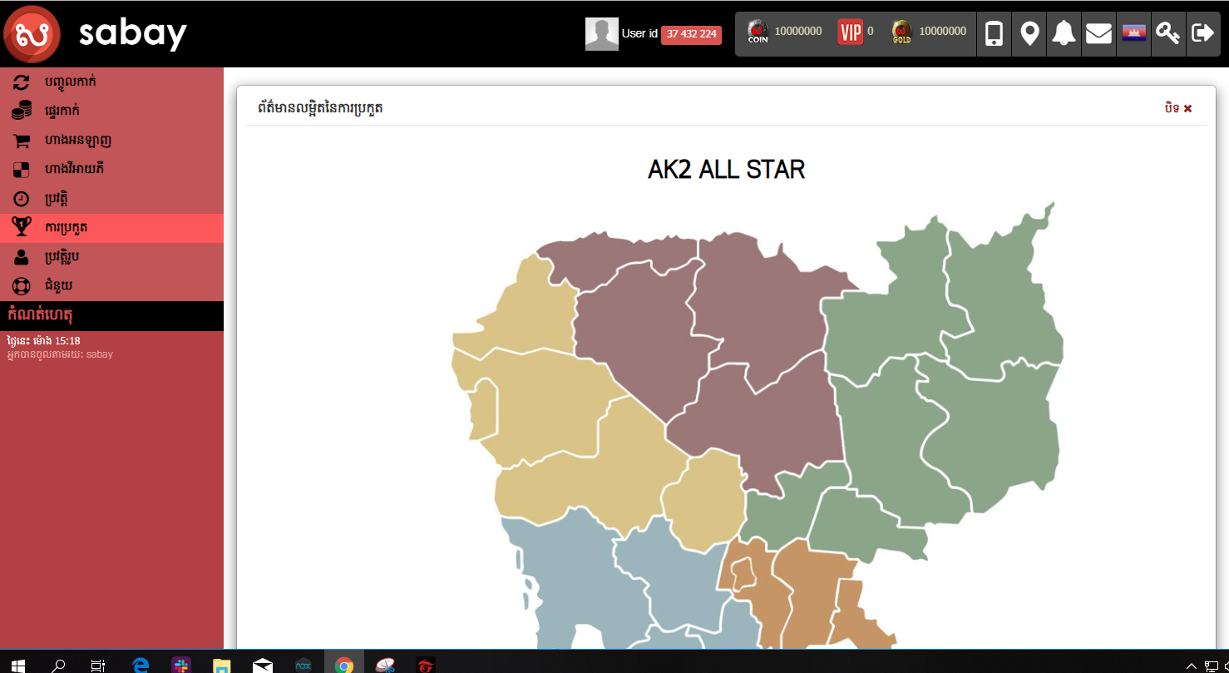Open the envelope messages icon
This screenshot has width=1229, height=673.
click(1098, 33)
